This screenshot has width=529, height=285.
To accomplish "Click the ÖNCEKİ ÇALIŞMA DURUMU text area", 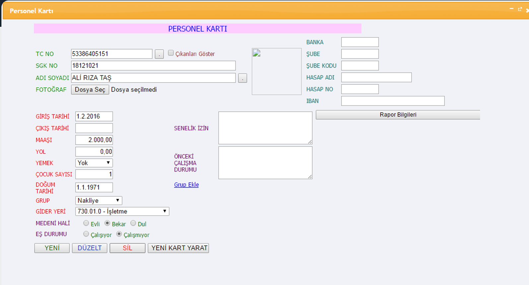I will point(265,163).
